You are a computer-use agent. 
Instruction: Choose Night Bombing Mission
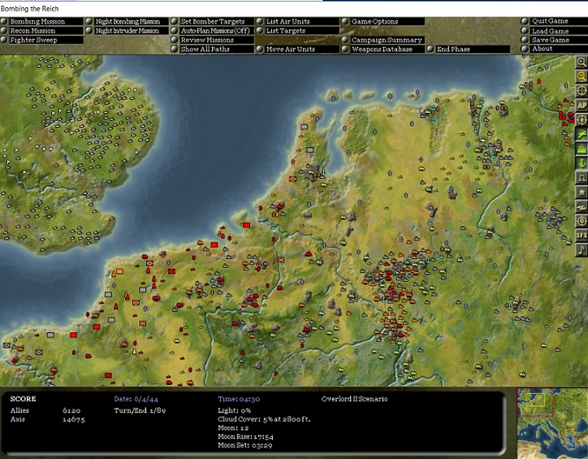(128, 21)
